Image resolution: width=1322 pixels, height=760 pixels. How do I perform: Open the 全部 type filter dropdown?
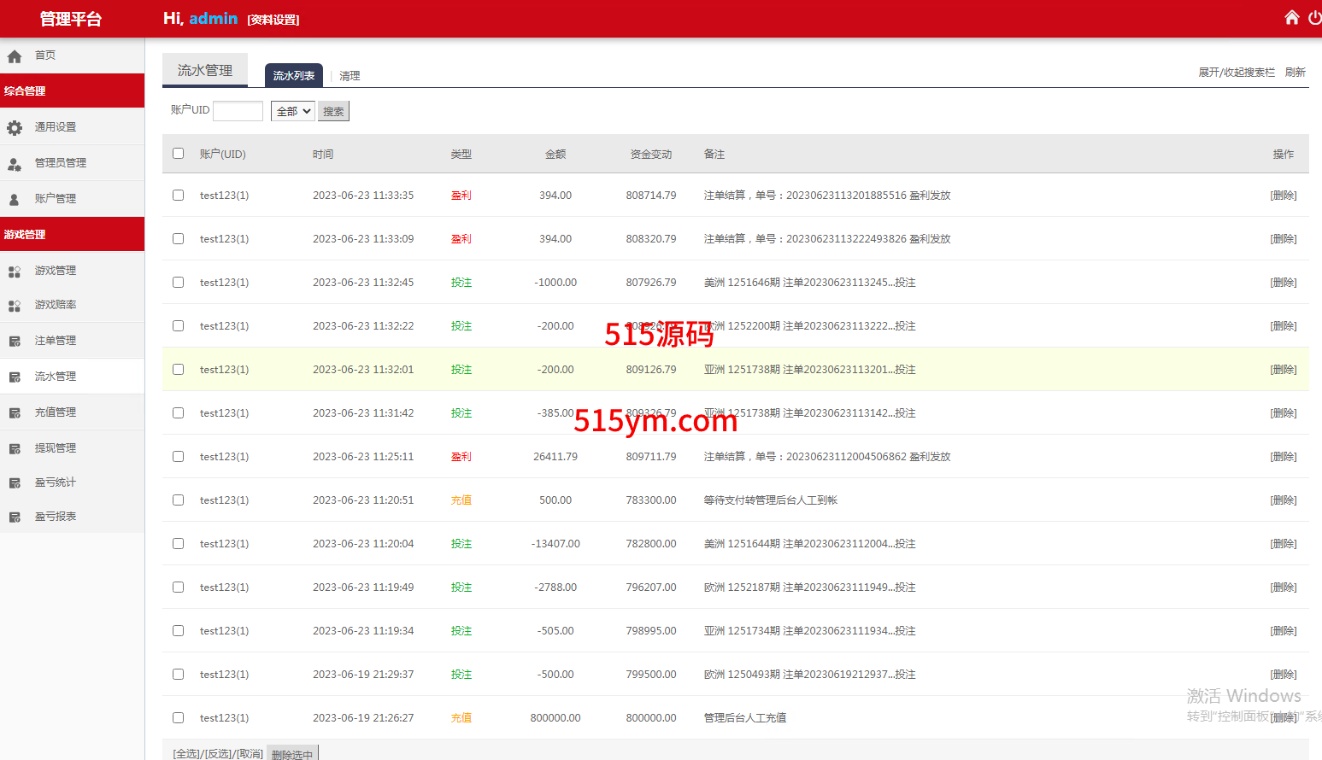[x=292, y=111]
